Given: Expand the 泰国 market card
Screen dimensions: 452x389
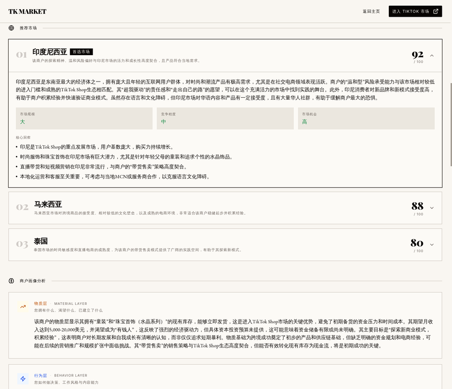Looking at the screenshot, I should (432, 245).
